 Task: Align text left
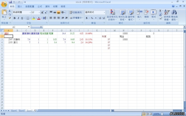(x=51, y=18)
